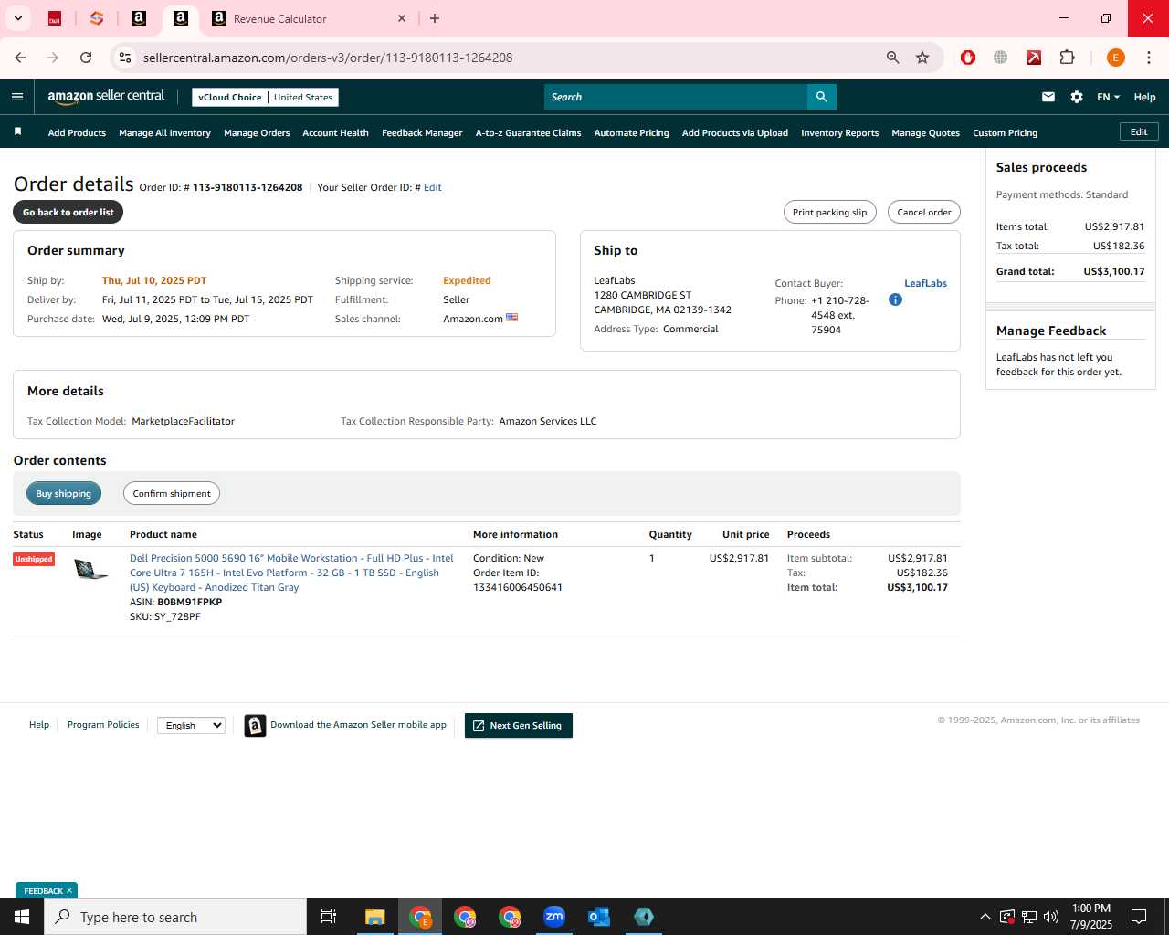Expand the tab search chevron
The image size is (1169, 935).
click(x=17, y=18)
